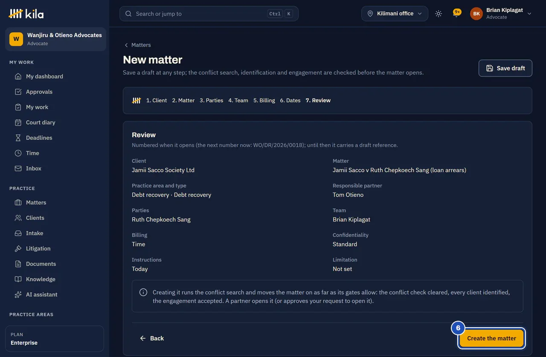Click client name Jamii Sacco Society Ltd
The width and height of the screenshot is (546, 357).
163,170
